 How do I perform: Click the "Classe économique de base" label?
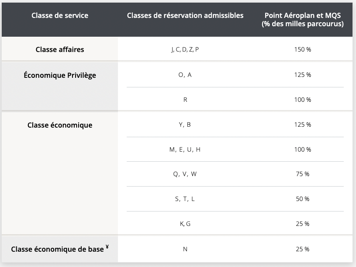click(57, 249)
